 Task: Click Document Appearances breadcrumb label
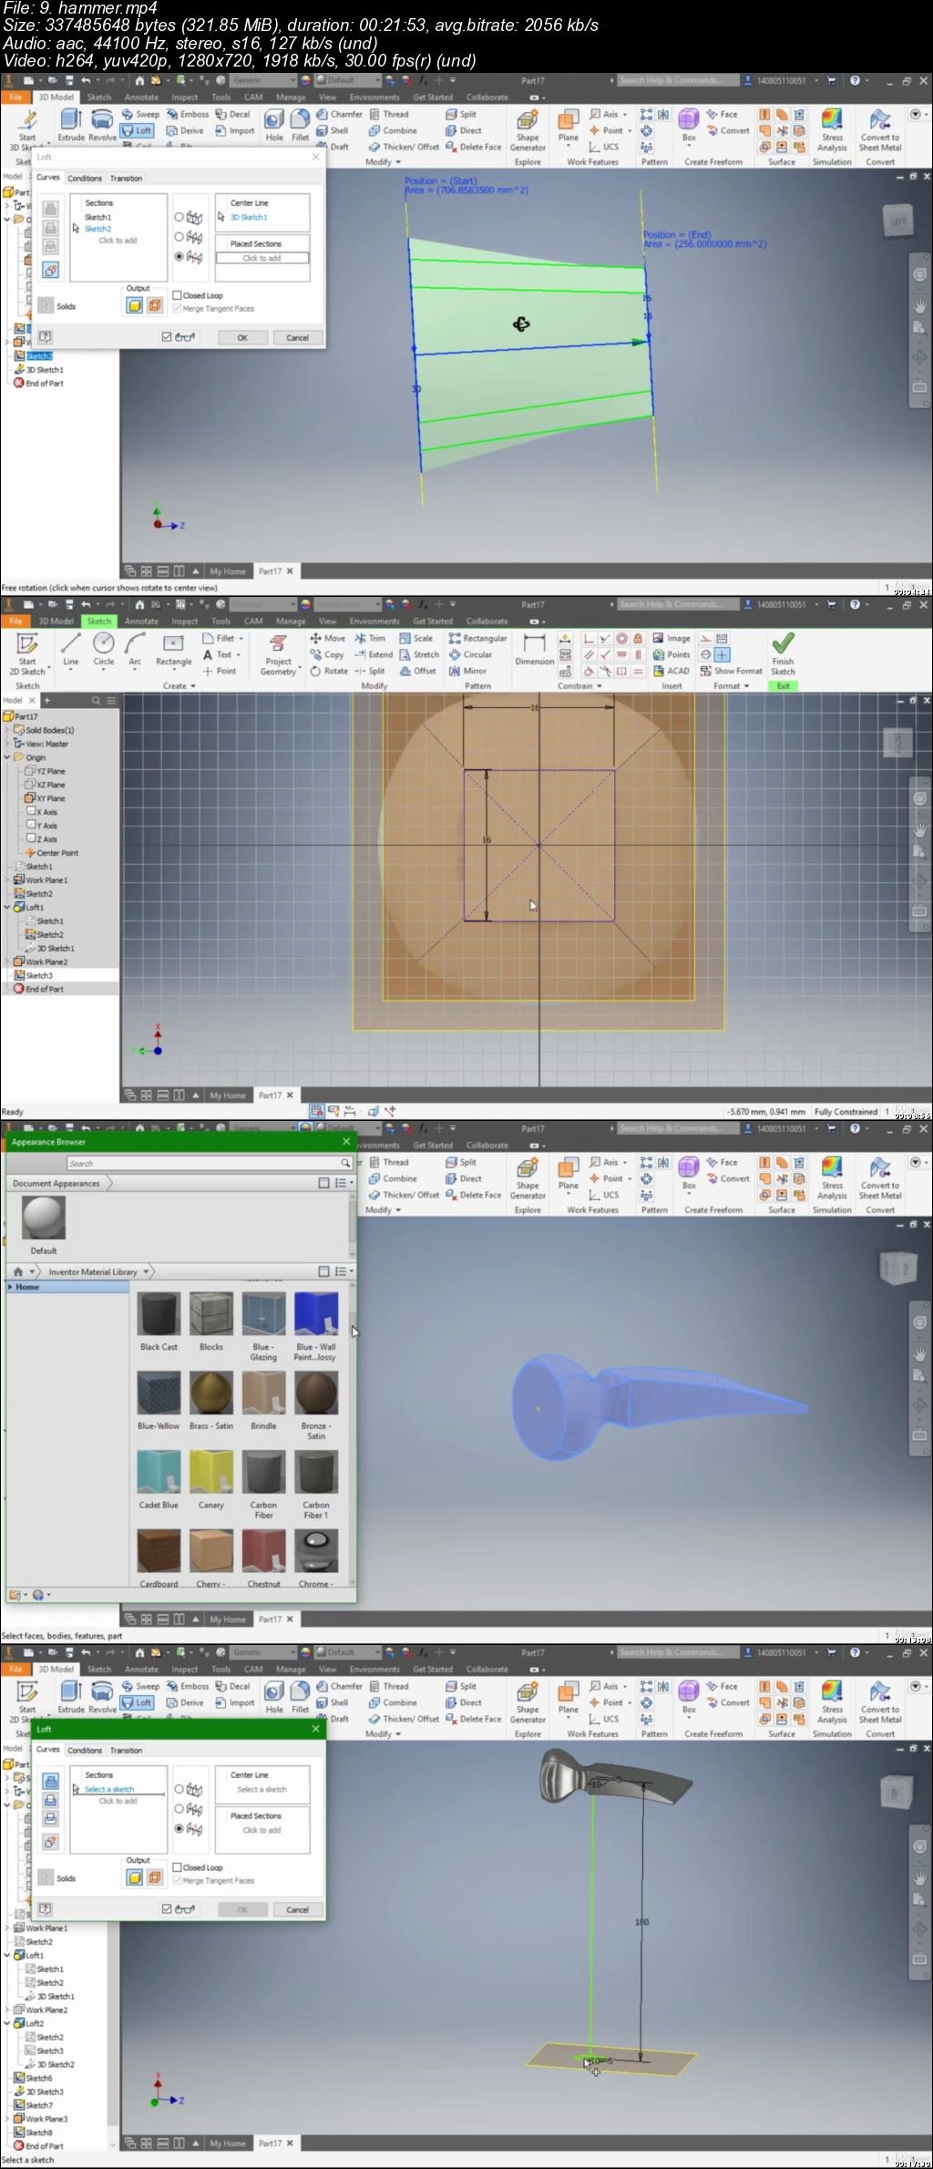click(56, 1183)
